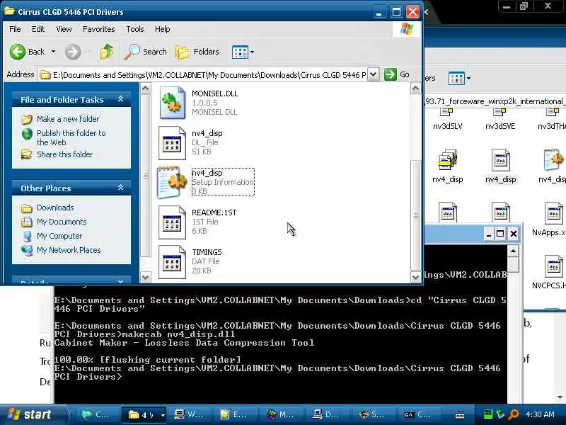
Task: Select nv4_disp Setup Information file icon
Action: click(172, 182)
